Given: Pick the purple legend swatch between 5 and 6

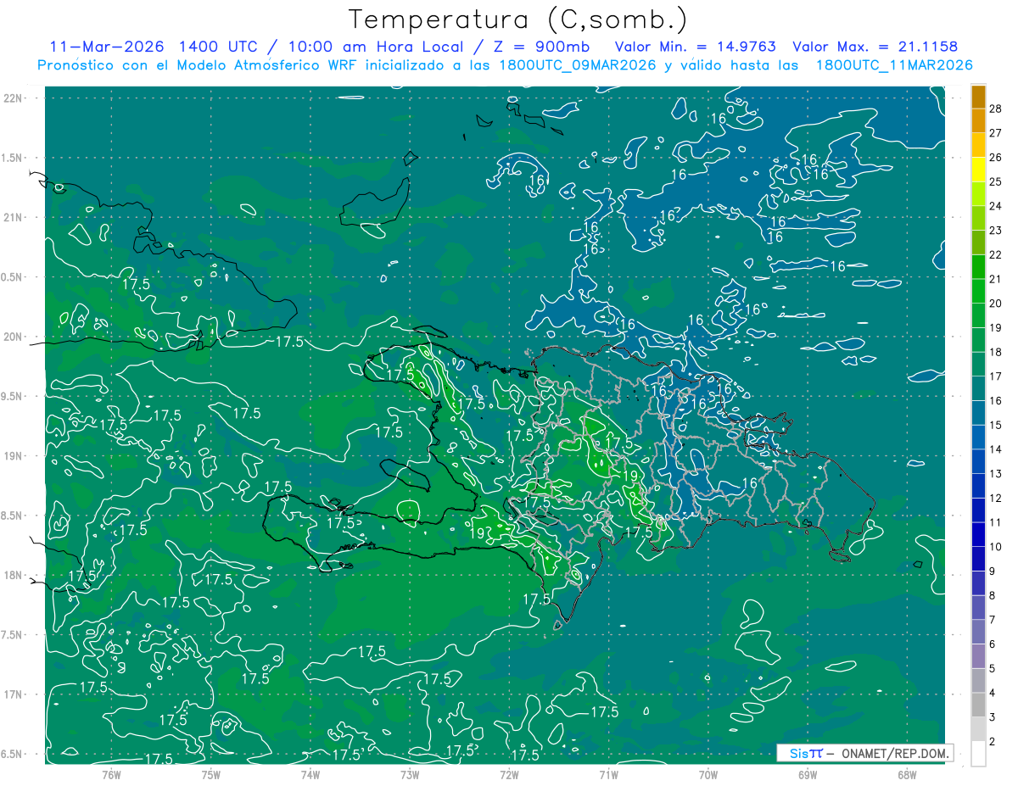Looking at the screenshot, I should [x=978, y=657].
